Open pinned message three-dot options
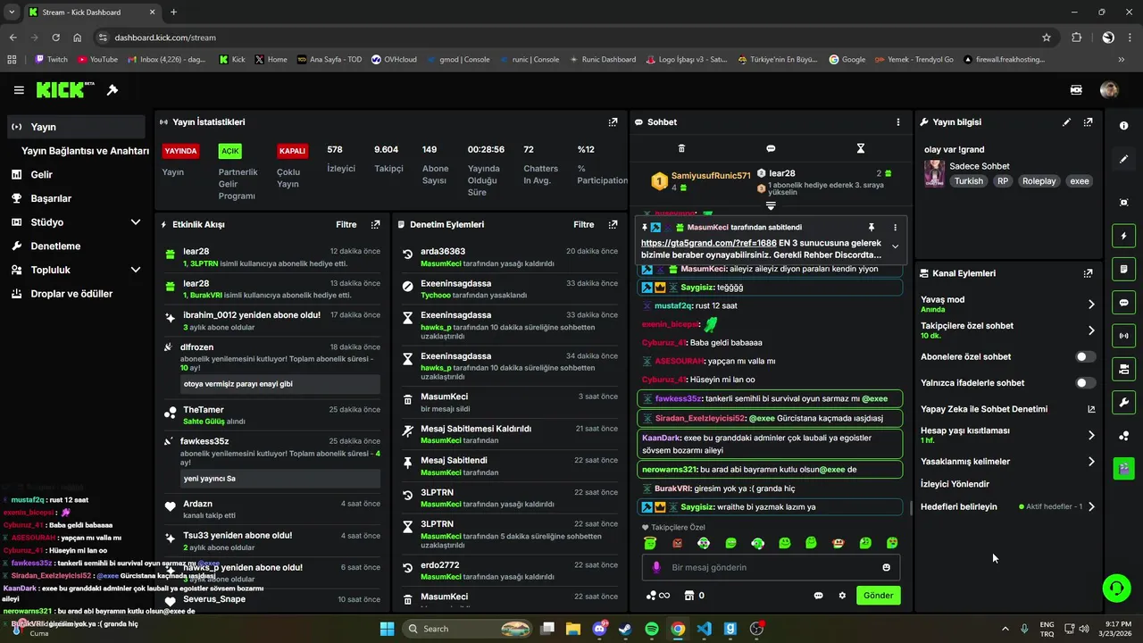 (x=895, y=228)
